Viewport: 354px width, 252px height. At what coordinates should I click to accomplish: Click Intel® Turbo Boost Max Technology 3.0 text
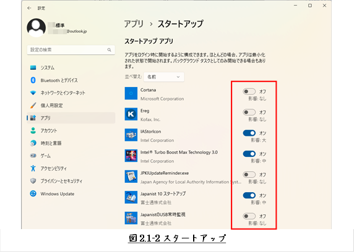click(x=179, y=153)
